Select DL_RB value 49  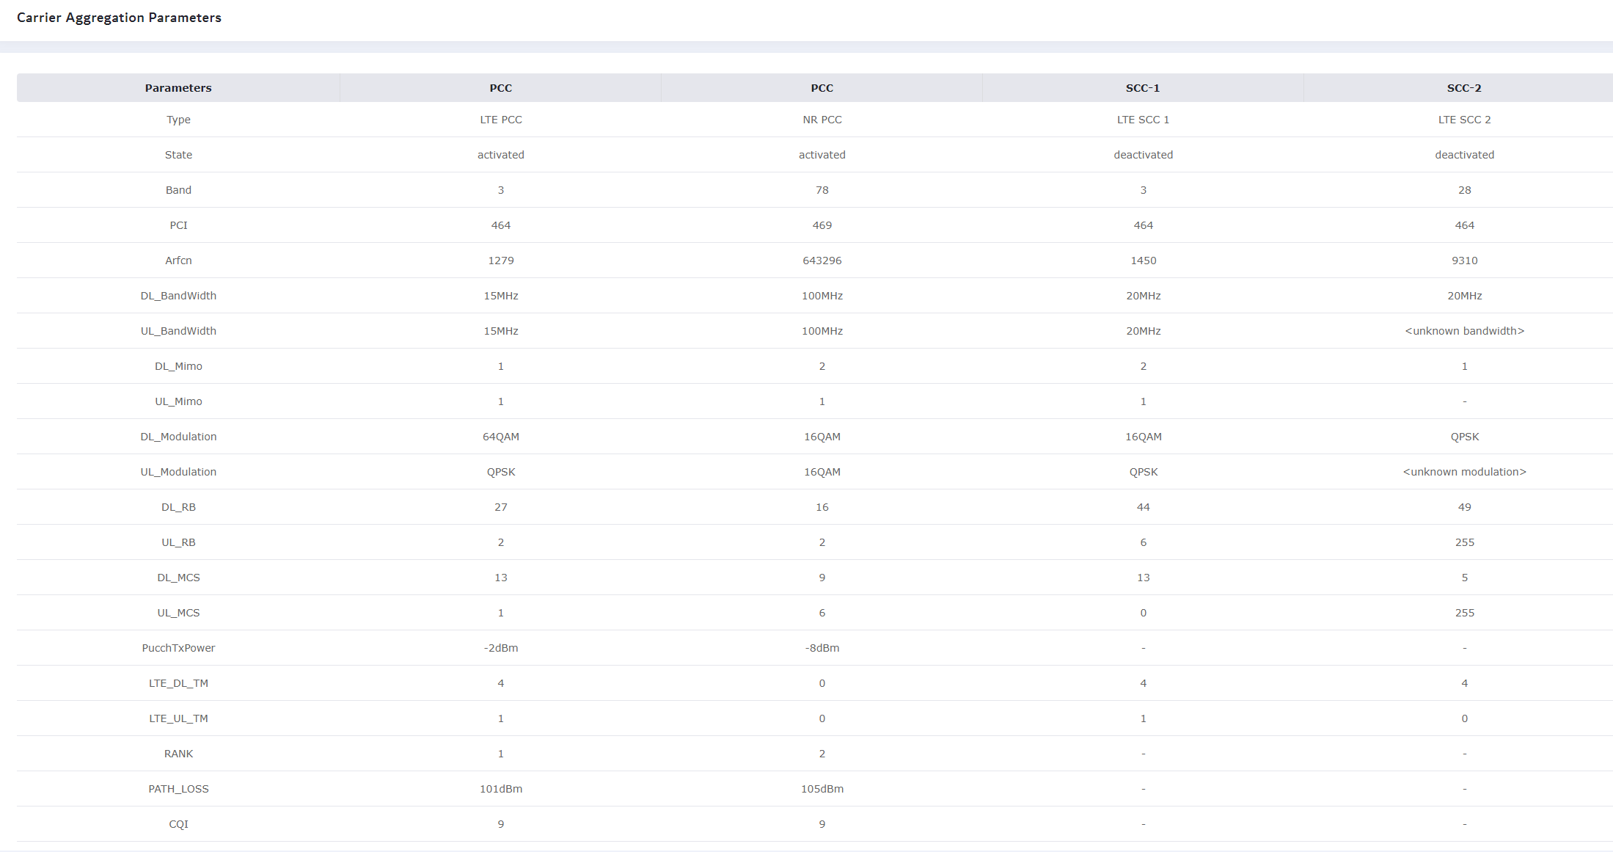(1464, 507)
